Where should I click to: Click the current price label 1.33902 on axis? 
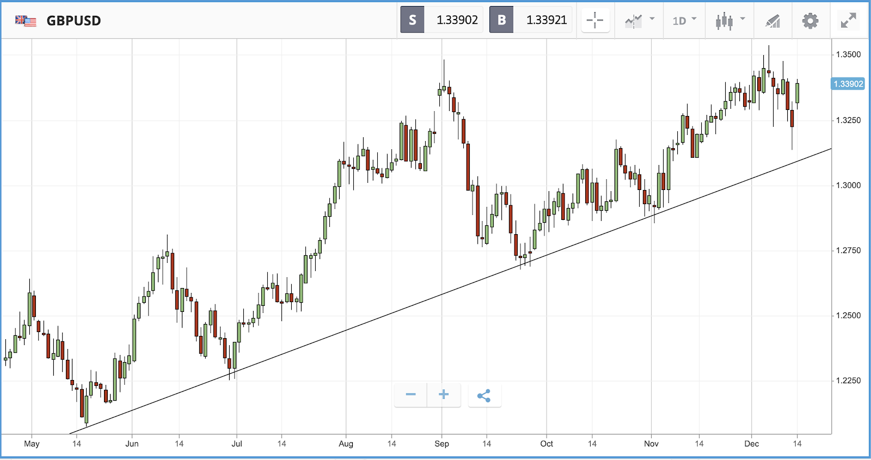click(x=848, y=84)
